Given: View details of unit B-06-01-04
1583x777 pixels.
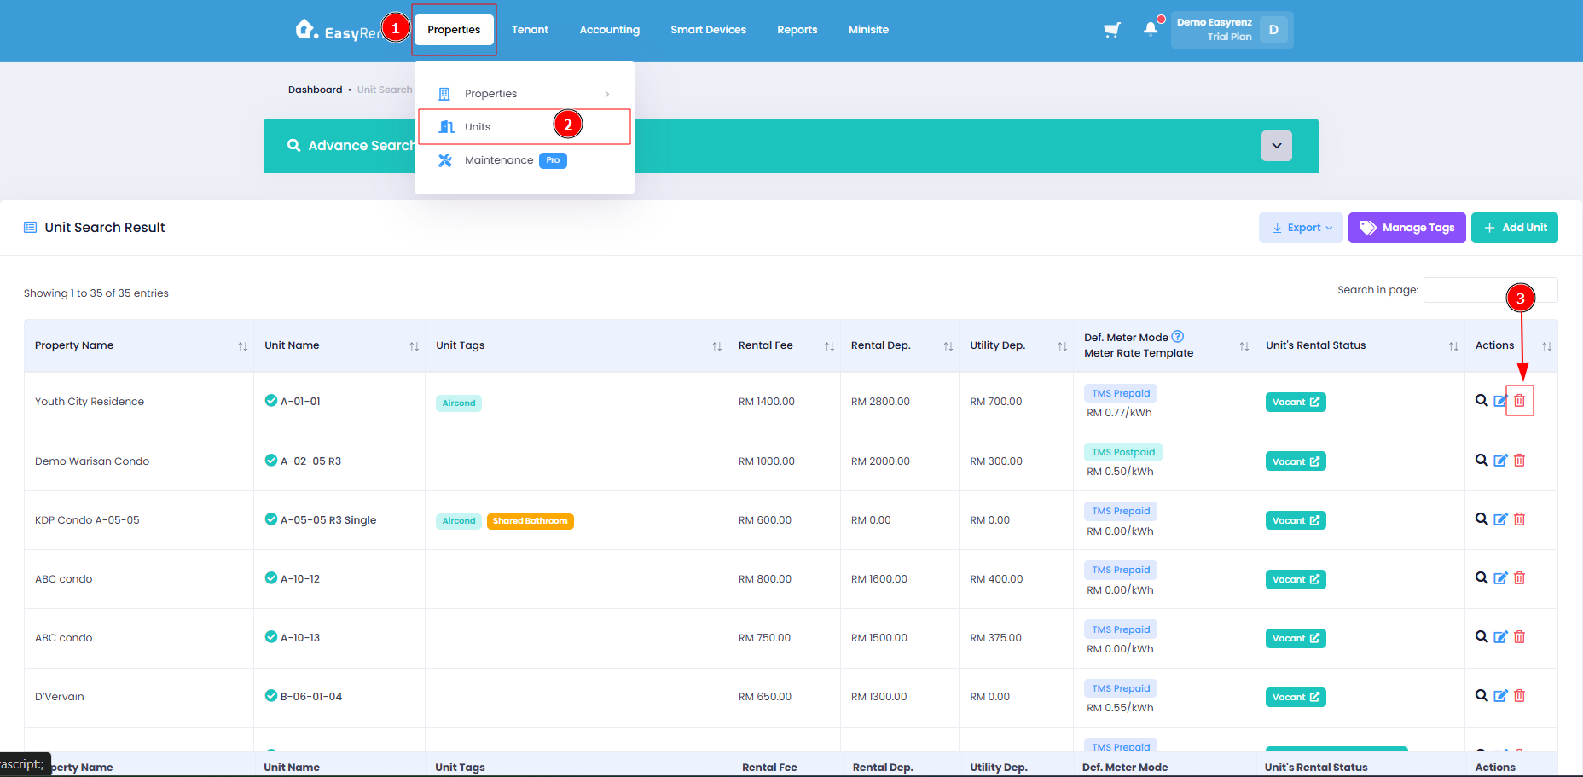Looking at the screenshot, I should coord(1482,695).
